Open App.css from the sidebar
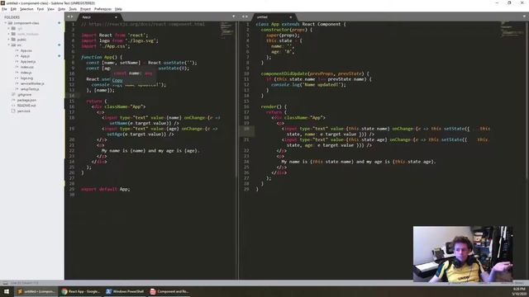This screenshot has width=529, height=297. pos(26,50)
